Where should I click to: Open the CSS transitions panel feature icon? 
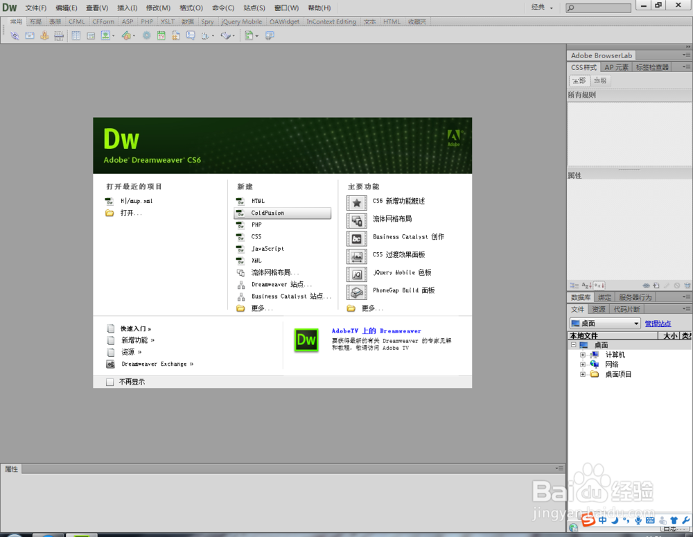click(357, 256)
